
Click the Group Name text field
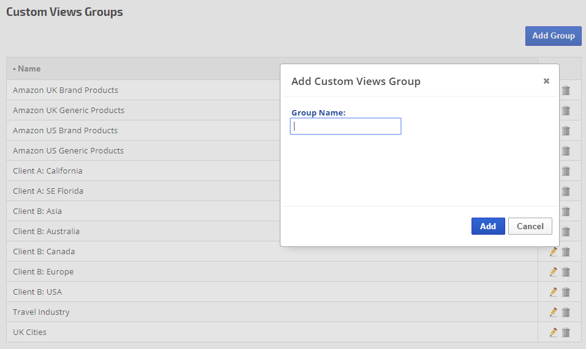[x=345, y=127]
